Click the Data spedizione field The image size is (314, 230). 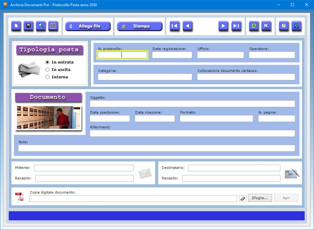tap(110, 118)
